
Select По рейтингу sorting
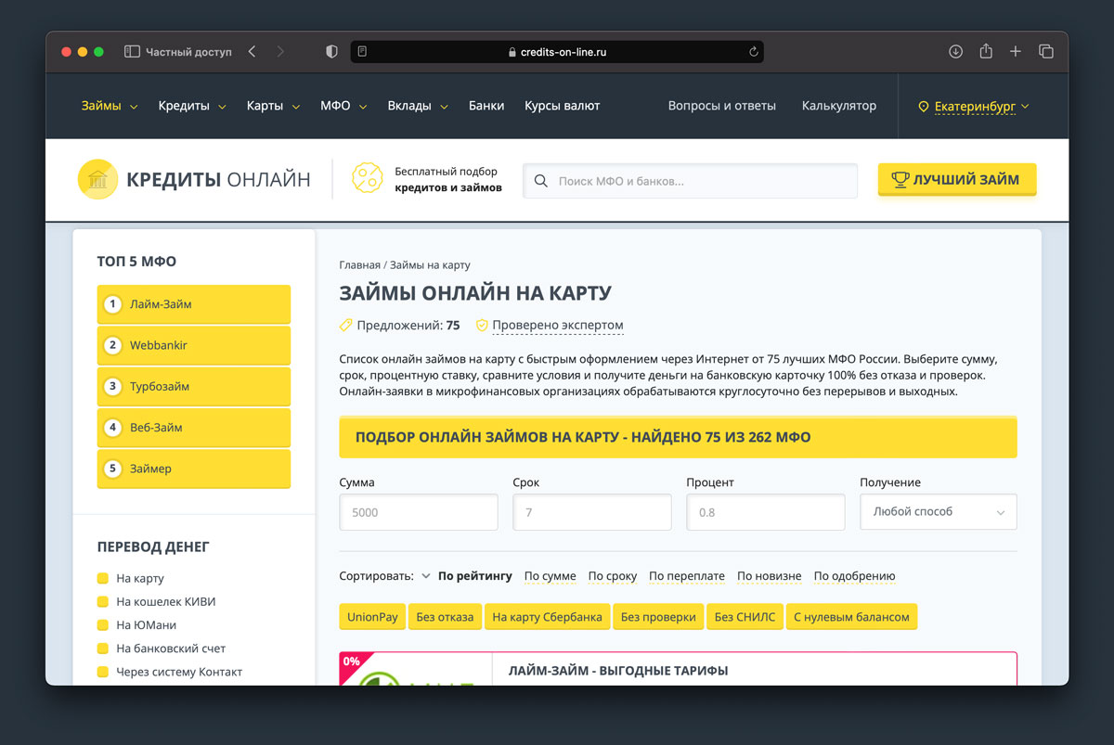474,576
